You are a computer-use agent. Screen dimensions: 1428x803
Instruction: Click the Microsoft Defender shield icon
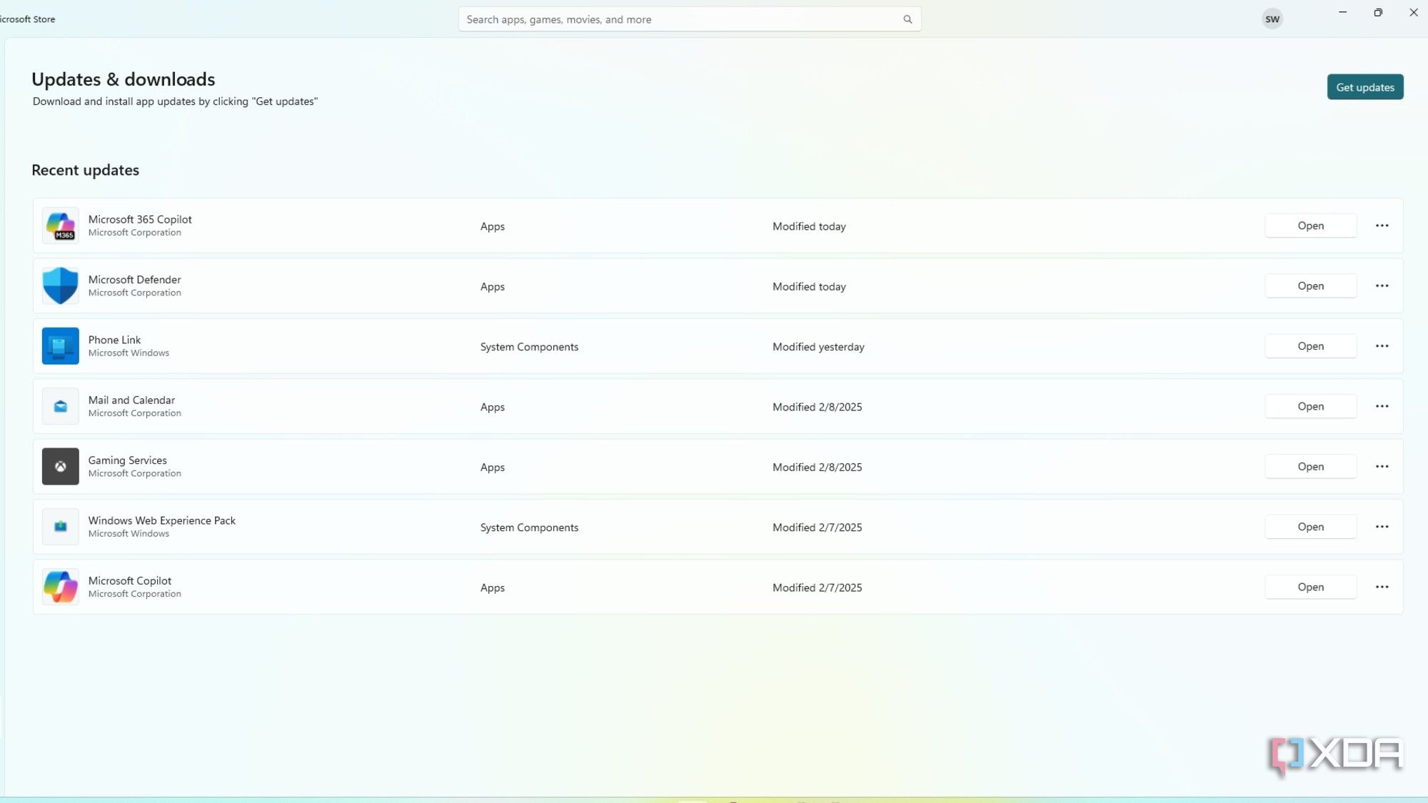(61, 286)
